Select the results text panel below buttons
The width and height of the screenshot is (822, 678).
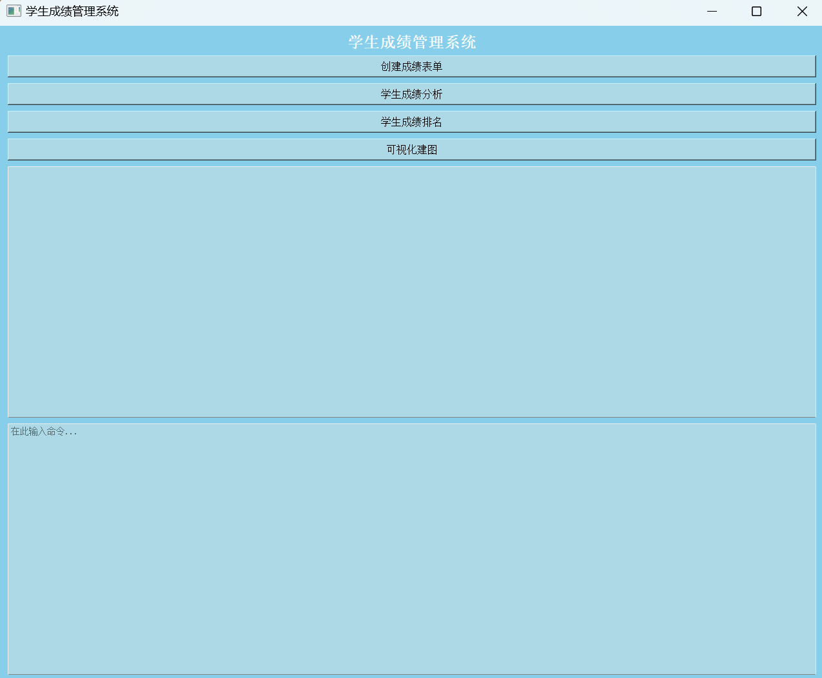pos(411,291)
